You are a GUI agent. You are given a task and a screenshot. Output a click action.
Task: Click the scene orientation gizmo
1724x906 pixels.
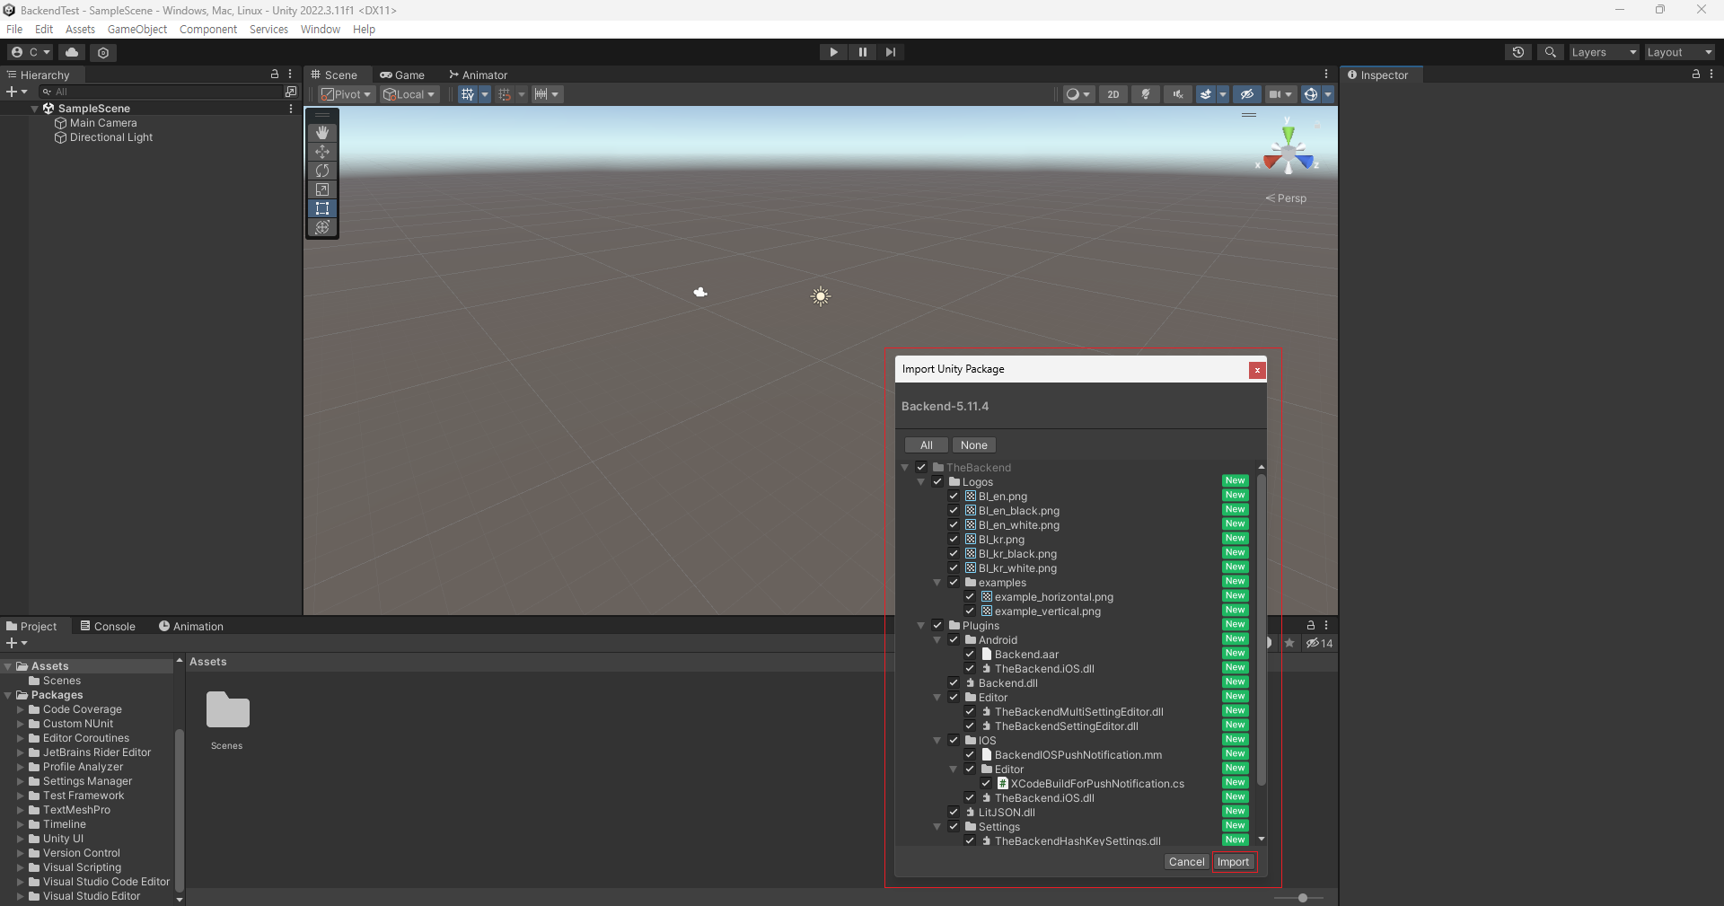[1289, 151]
